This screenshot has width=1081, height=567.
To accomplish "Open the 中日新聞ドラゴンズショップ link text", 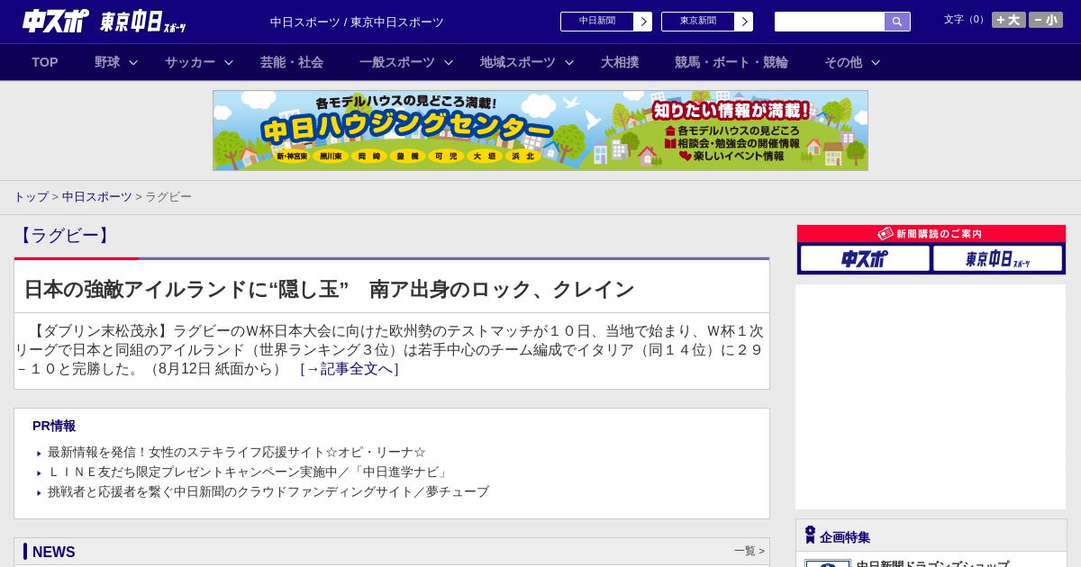I will pyautogui.click(x=932, y=563).
